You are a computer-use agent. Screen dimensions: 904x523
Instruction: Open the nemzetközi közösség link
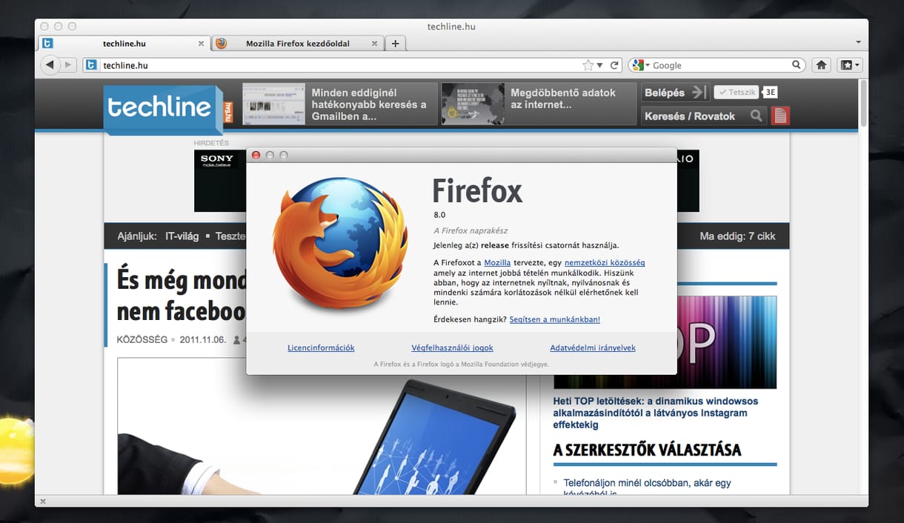(x=605, y=263)
